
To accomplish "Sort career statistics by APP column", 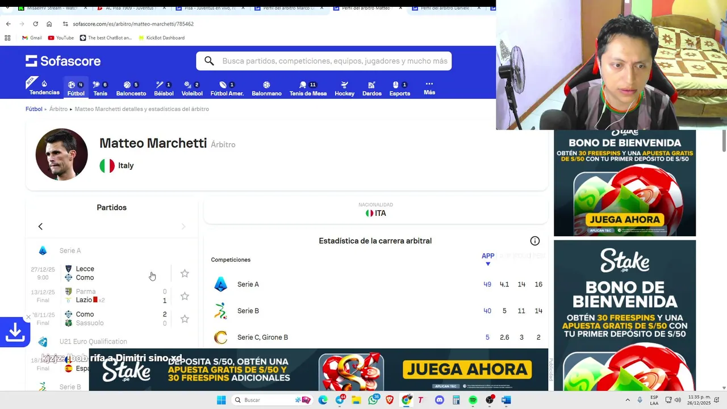I will pyautogui.click(x=488, y=258).
